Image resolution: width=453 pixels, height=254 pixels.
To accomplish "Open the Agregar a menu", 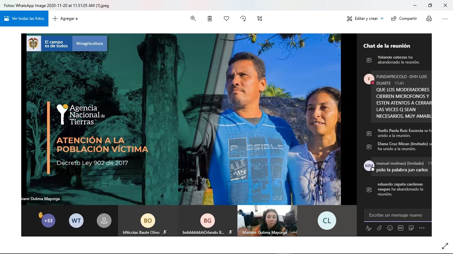I will [x=65, y=19].
